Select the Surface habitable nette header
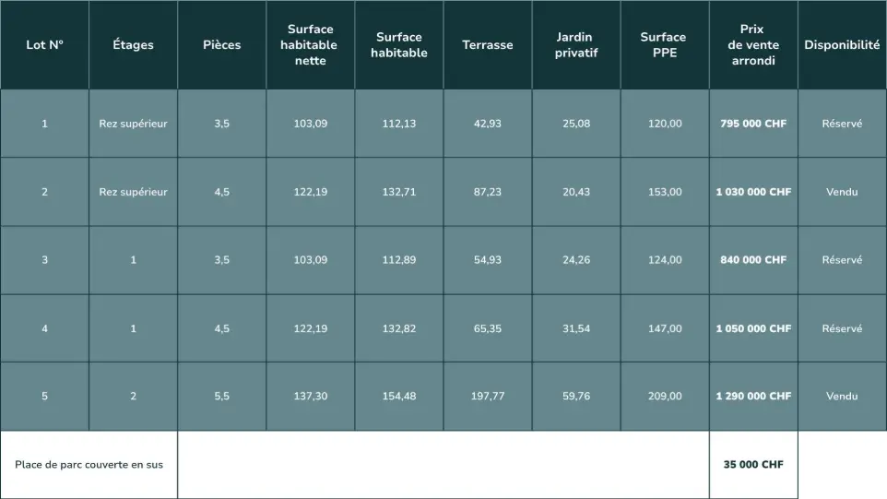The width and height of the screenshot is (887, 499). (x=310, y=44)
